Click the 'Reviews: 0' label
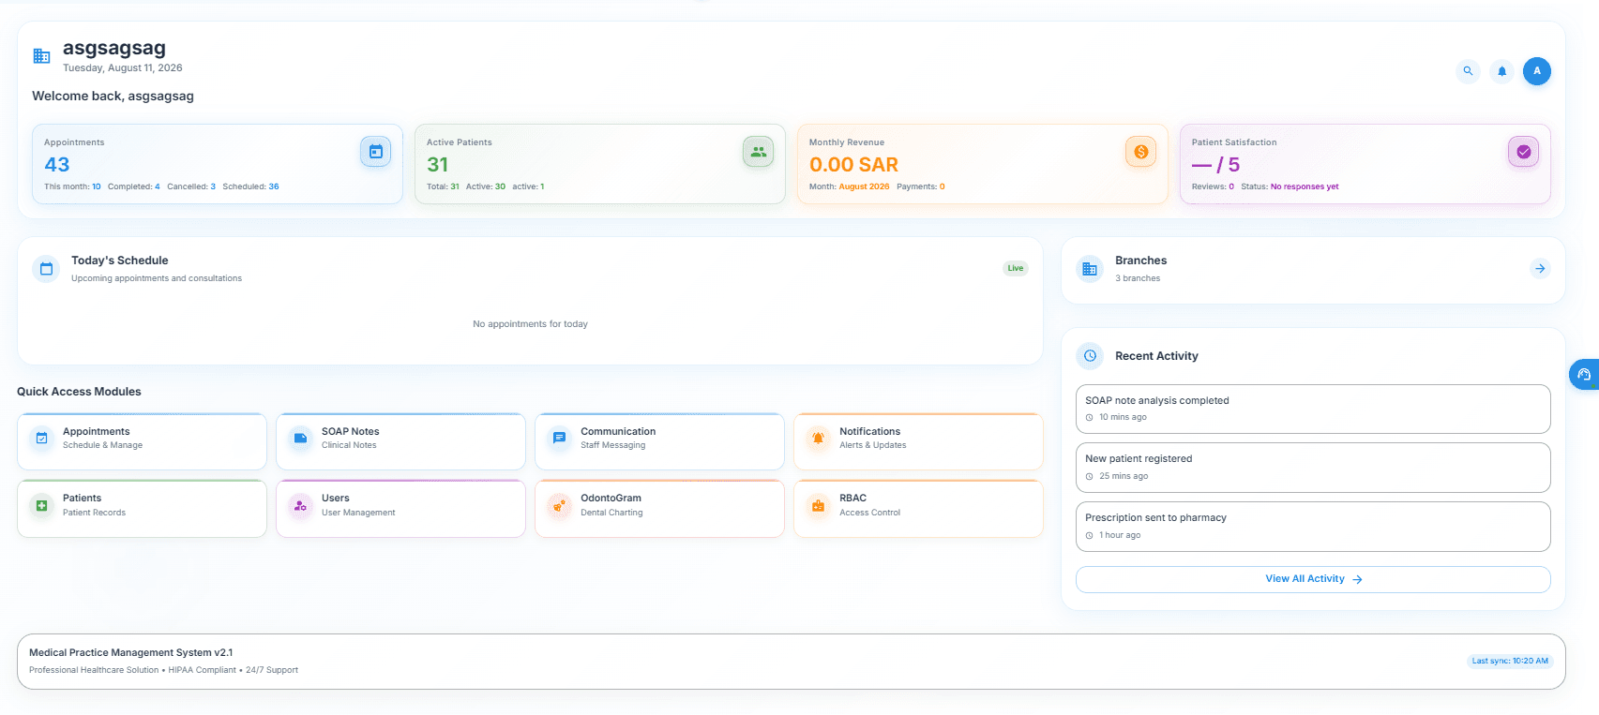1599x715 pixels. pyautogui.click(x=1213, y=186)
